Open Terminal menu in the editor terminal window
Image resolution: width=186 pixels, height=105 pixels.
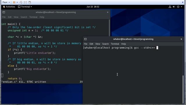[x=33, y=17]
